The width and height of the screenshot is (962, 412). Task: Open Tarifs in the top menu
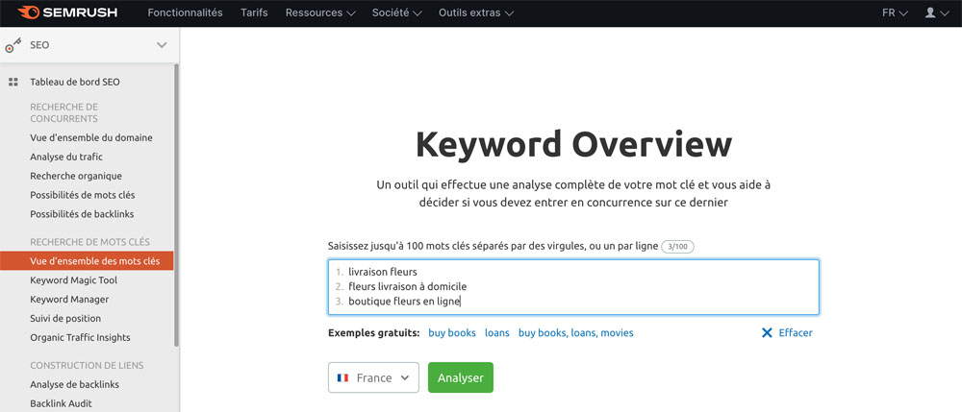[254, 12]
